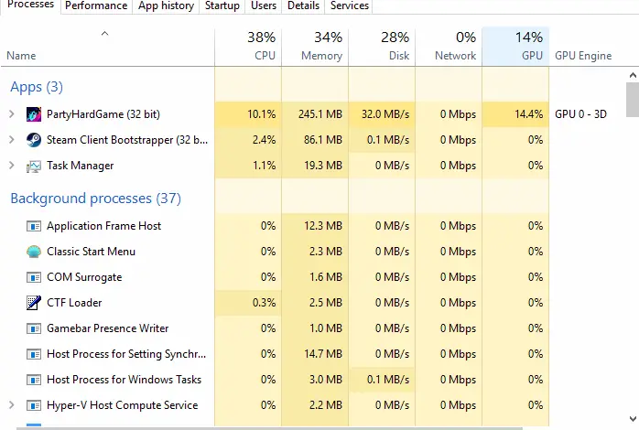Screen dimensions: 639x430
Task: Click the Application Frame Host icon
Action: 34,226
